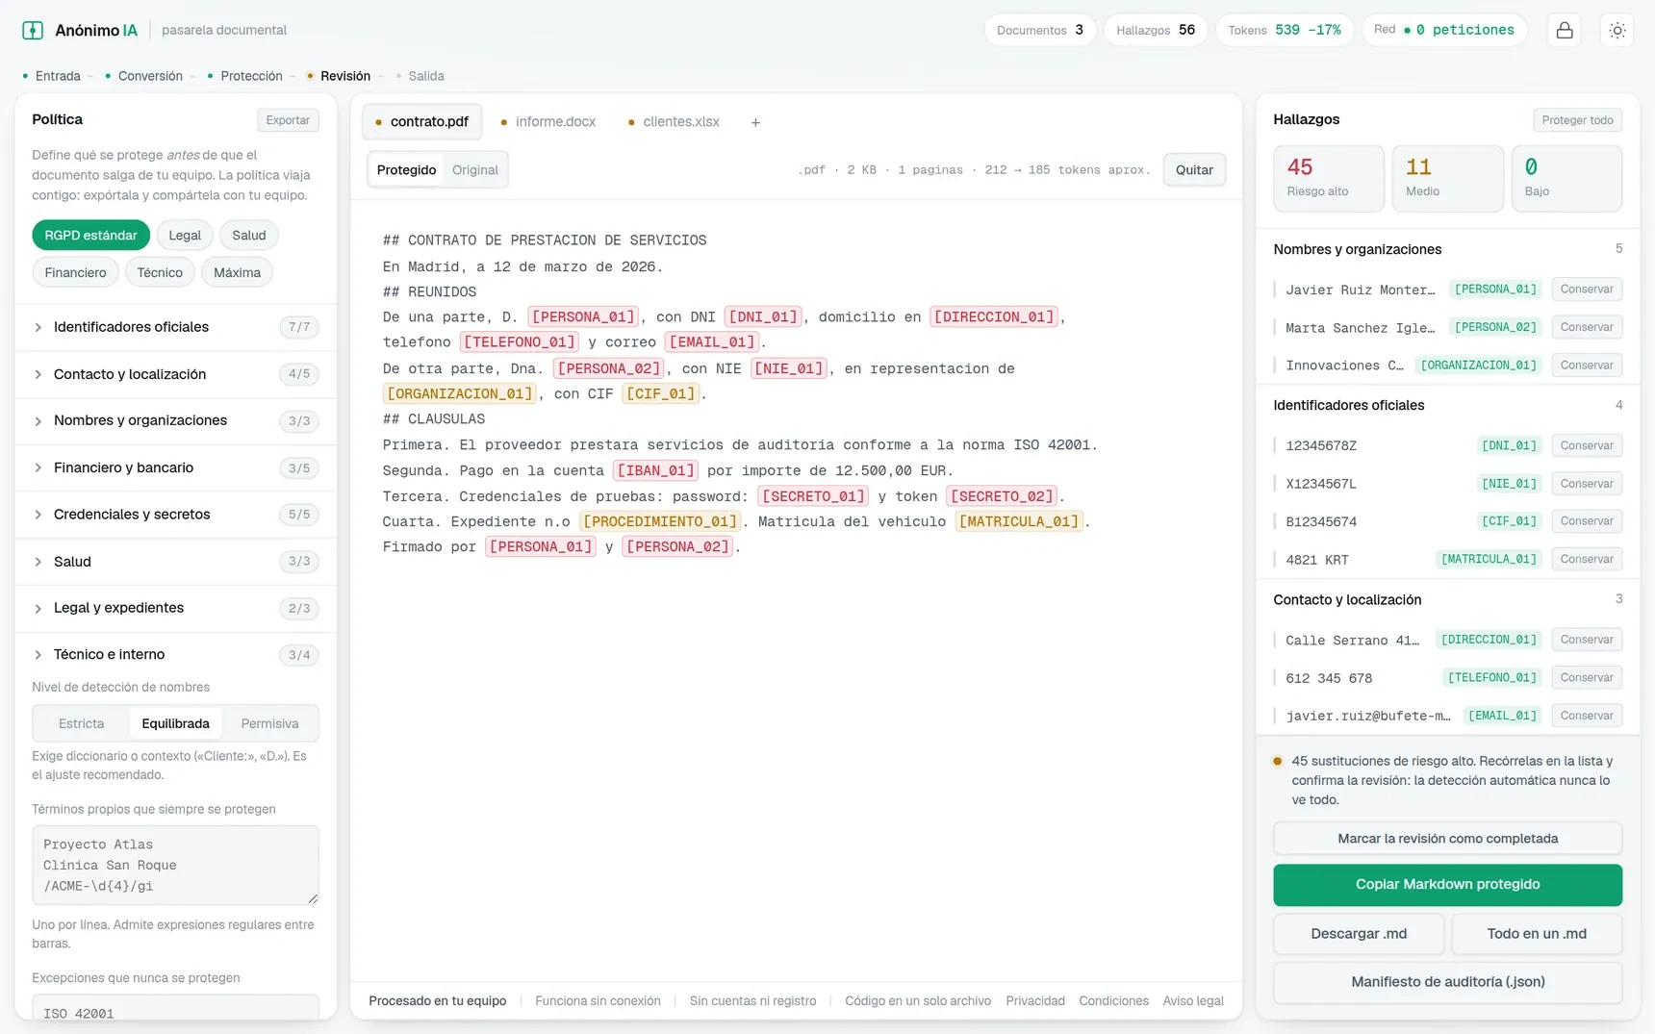This screenshot has width=1655, height=1034.
Task: Open the informe.docx tab
Action: pyautogui.click(x=547, y=122)
